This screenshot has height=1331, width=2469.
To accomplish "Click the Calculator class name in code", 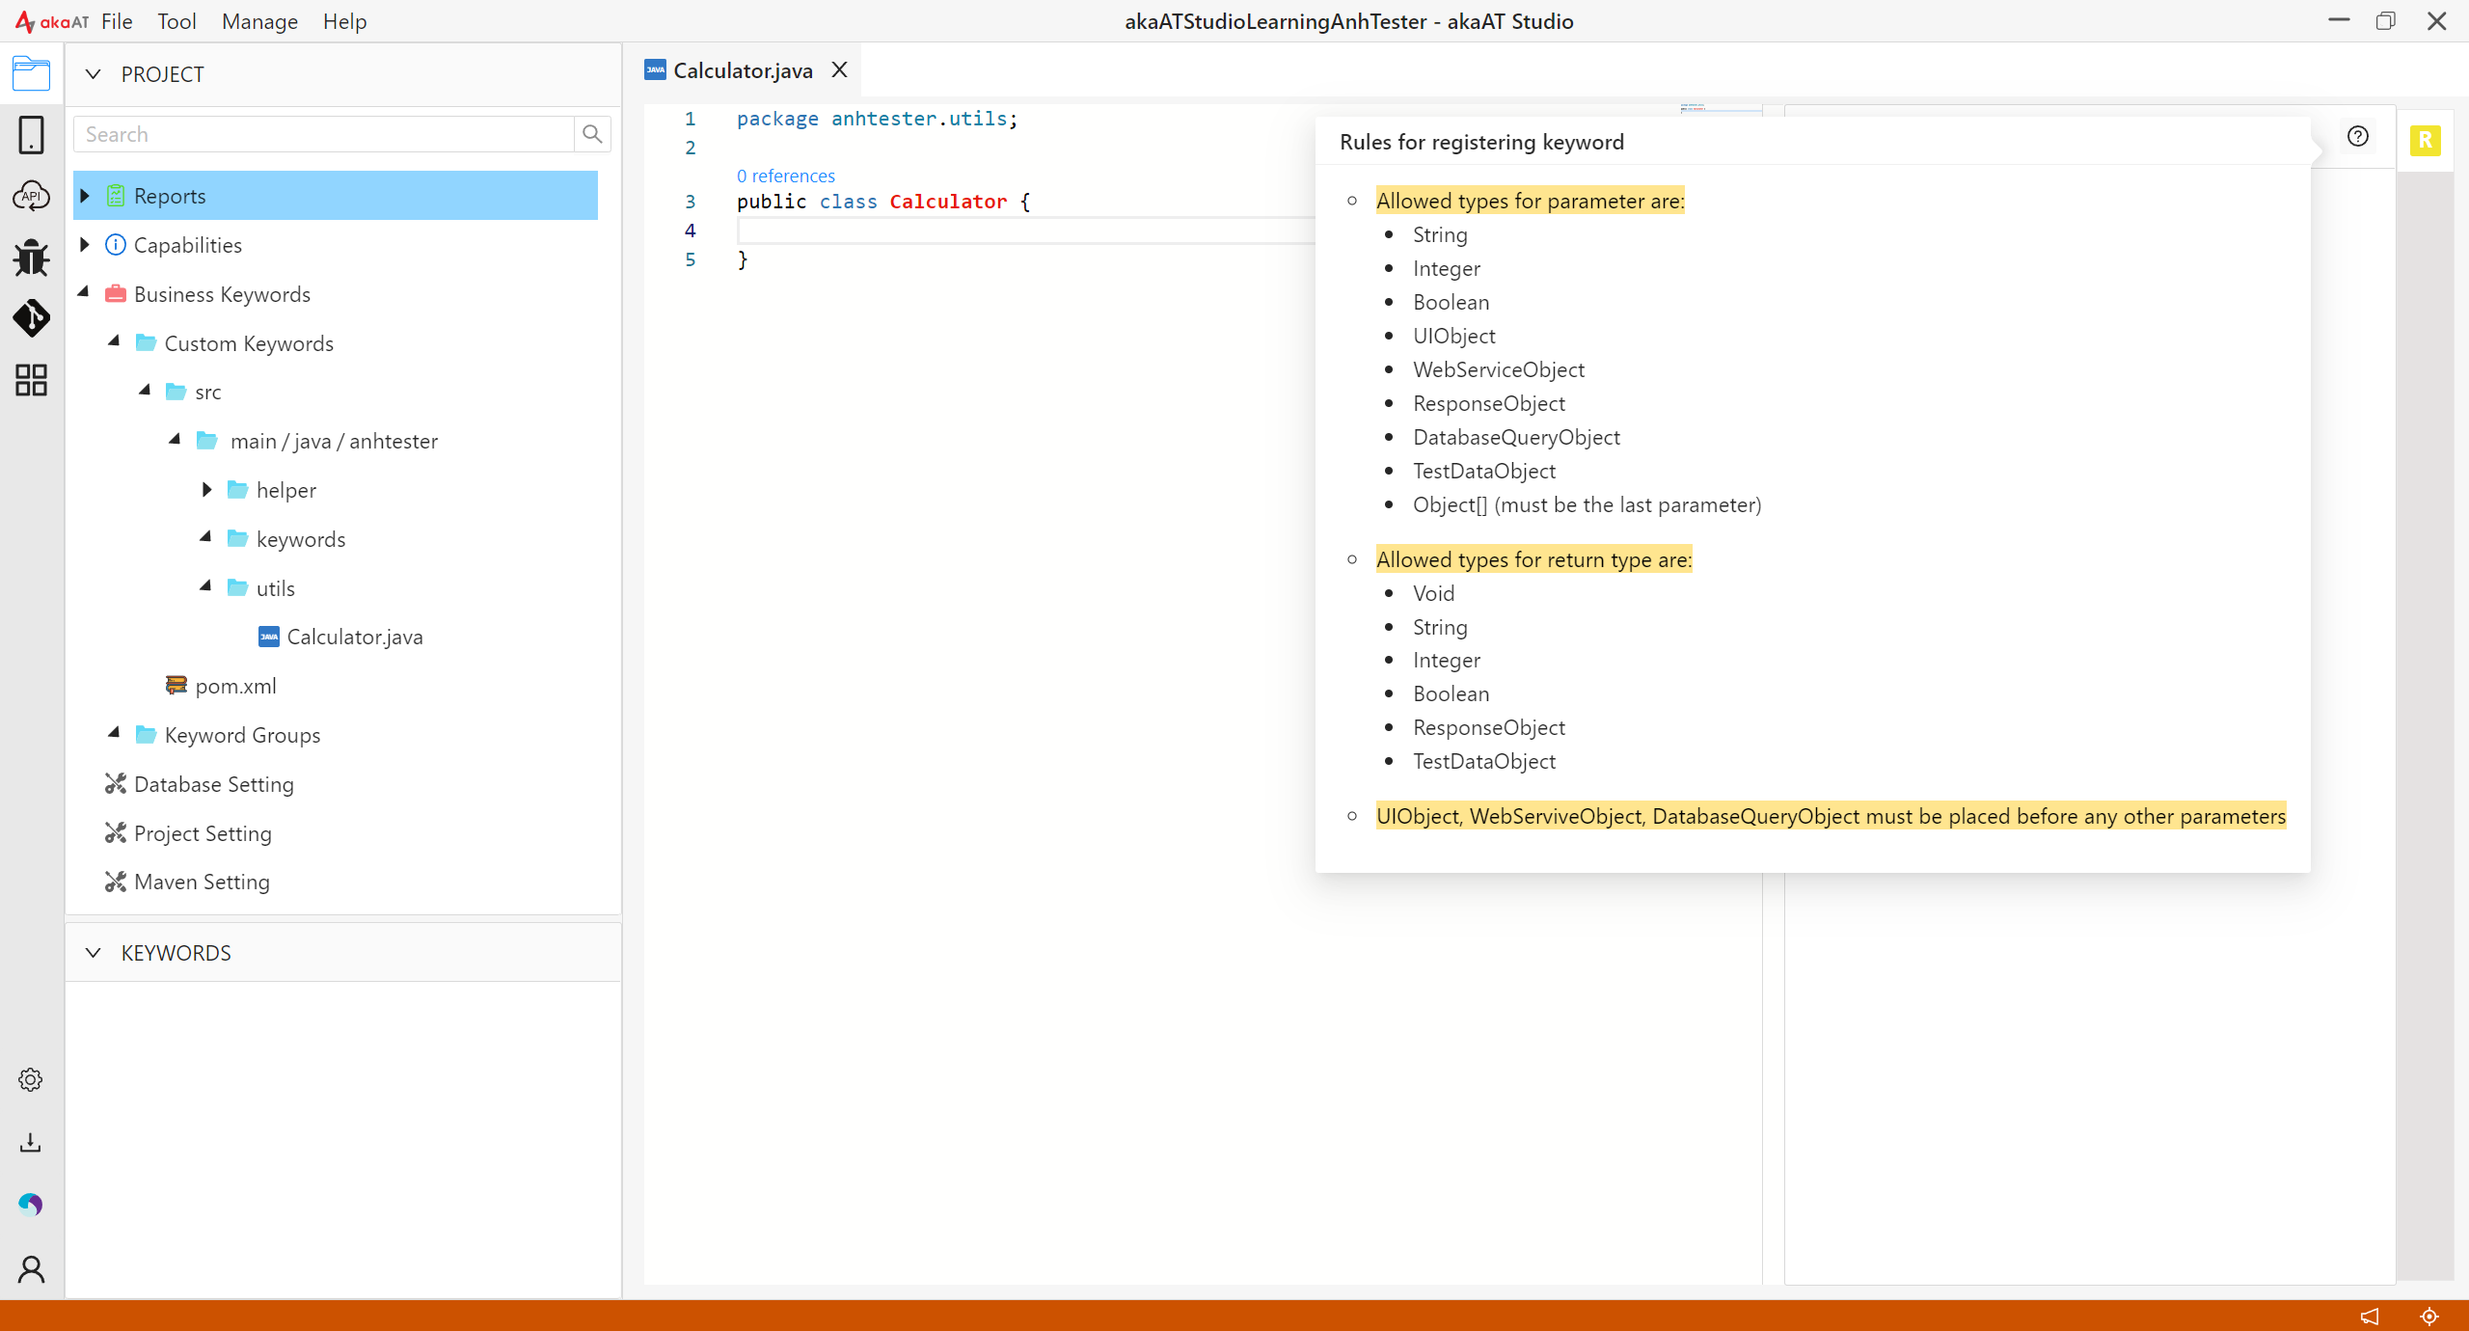I will [947, 202].
